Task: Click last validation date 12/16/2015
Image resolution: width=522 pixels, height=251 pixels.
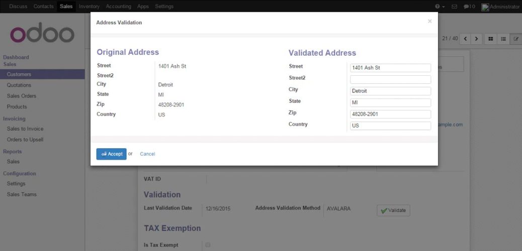Action: tap(218, 209)
